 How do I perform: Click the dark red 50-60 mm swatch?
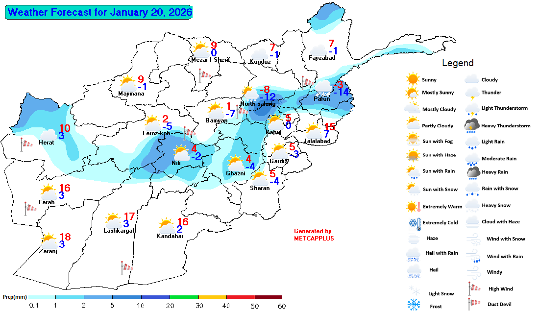(269, 297)
